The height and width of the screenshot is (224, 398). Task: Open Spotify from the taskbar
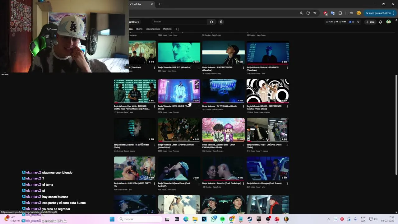[222, 219]
